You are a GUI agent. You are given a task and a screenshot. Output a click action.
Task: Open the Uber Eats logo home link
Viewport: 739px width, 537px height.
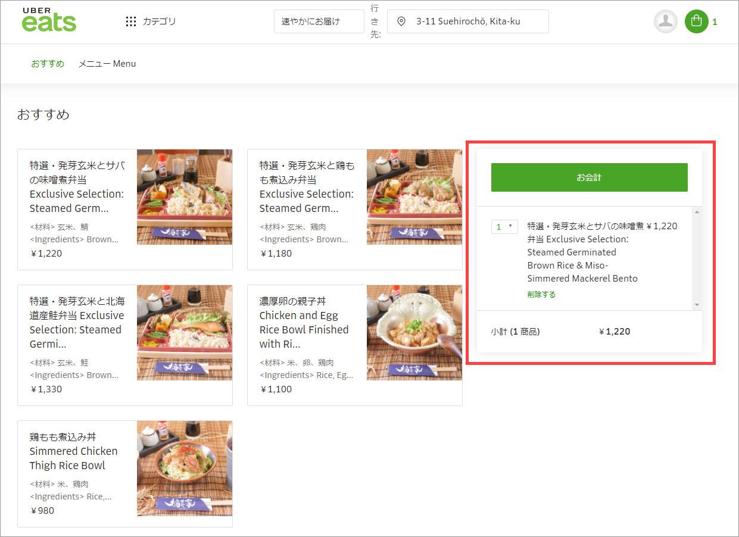(x=49, y=20)
